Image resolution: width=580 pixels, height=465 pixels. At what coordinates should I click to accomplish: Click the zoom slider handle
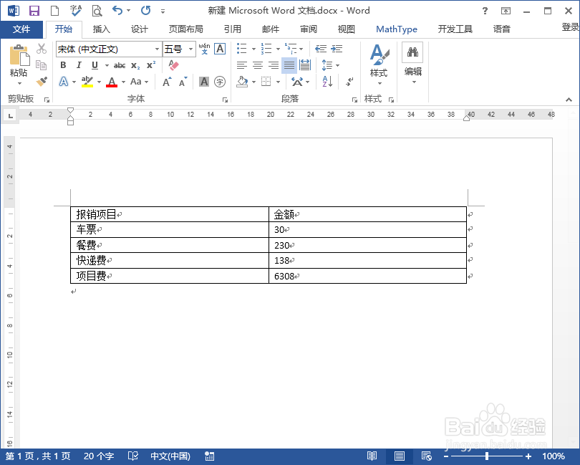(487, 456)
